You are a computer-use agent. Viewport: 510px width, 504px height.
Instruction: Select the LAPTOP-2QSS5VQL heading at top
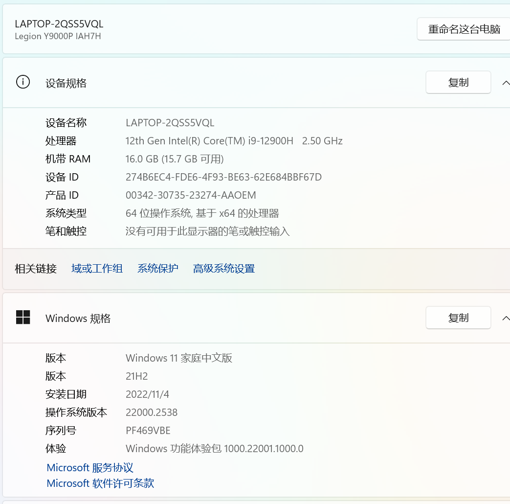tap(59, 24)
